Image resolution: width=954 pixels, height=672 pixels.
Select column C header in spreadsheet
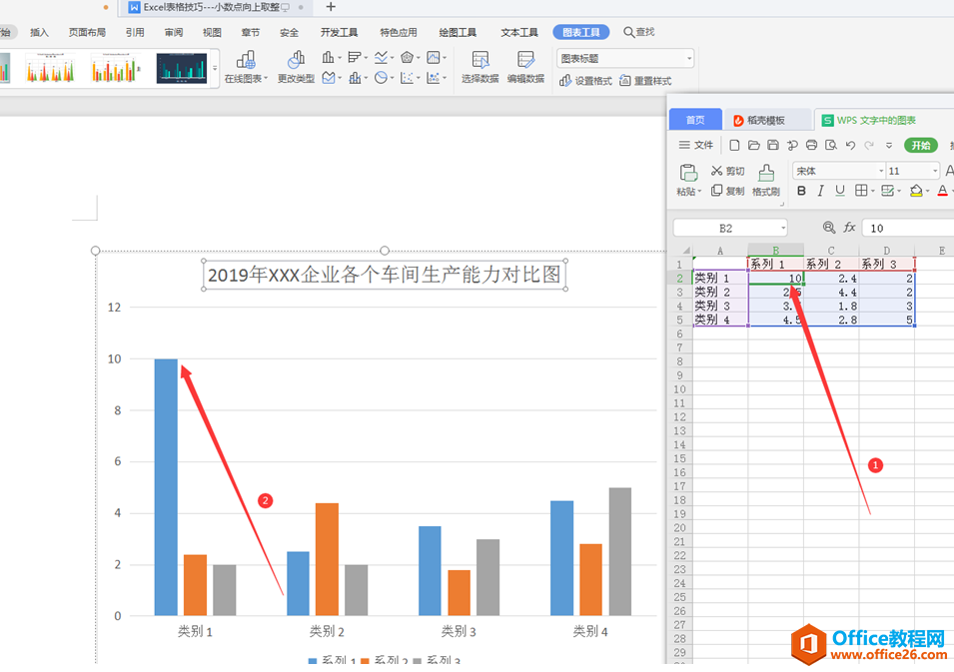pyautogui.click(x=831, y=251)
